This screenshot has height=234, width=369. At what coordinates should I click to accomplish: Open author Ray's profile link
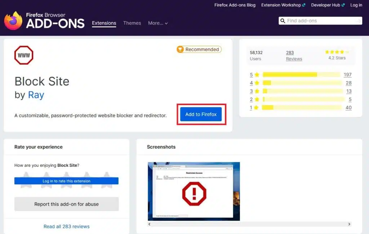click(36, 95)
